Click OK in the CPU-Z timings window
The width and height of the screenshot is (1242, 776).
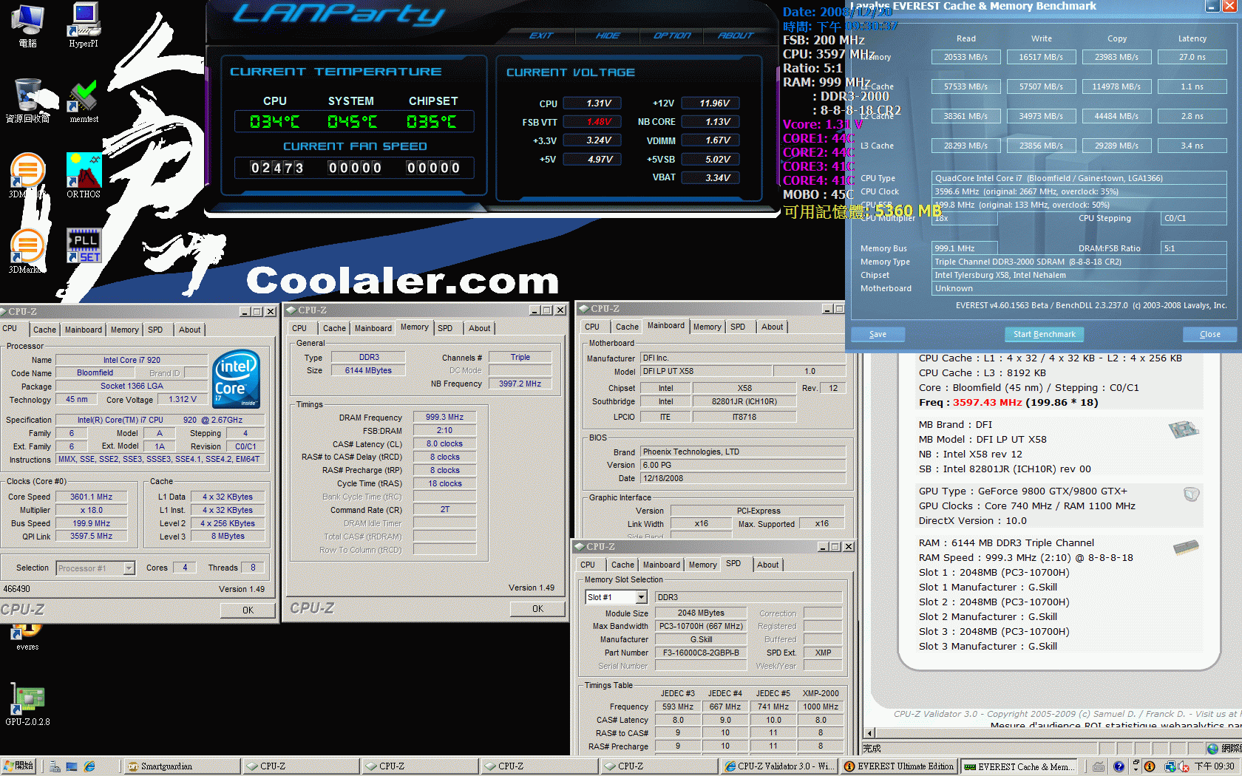(537, 609)
